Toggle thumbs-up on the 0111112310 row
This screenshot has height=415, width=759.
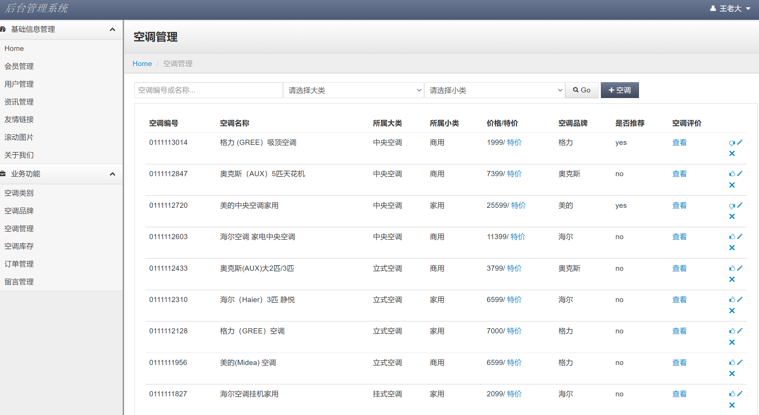[732, 299]
